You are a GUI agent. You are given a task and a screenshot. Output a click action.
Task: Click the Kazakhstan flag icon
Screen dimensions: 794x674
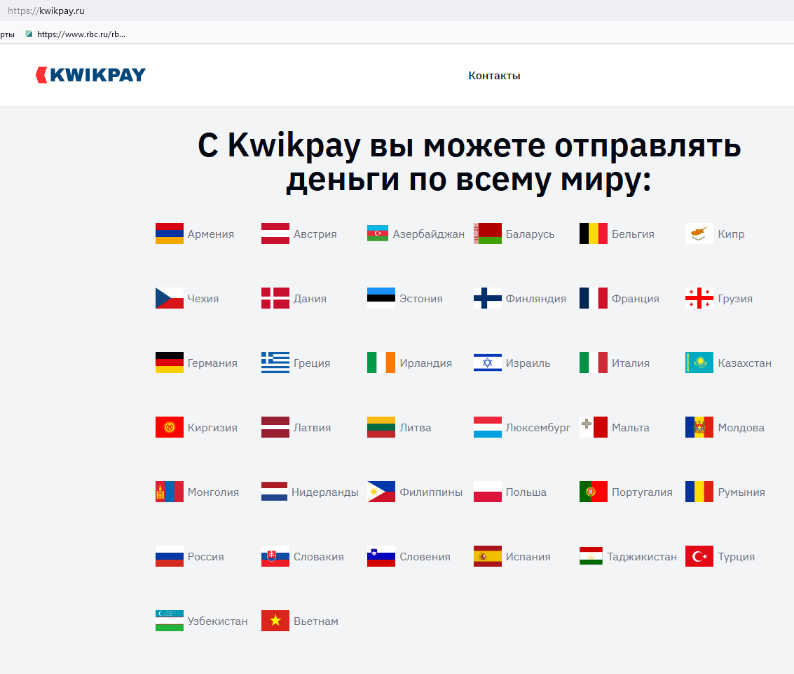coord(699,363)
